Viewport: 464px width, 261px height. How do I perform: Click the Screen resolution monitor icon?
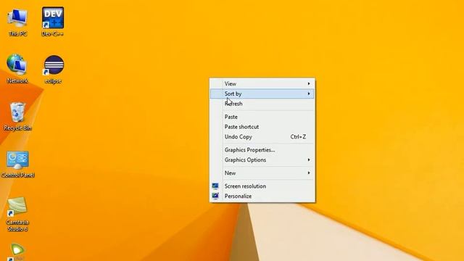tap(215, 186)
